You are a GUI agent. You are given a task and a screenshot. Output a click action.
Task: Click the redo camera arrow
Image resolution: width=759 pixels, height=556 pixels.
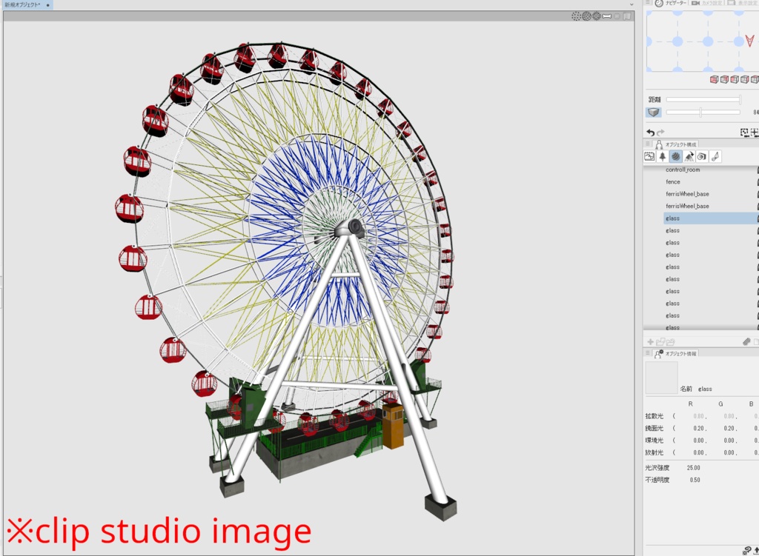(x=660, y=132)
